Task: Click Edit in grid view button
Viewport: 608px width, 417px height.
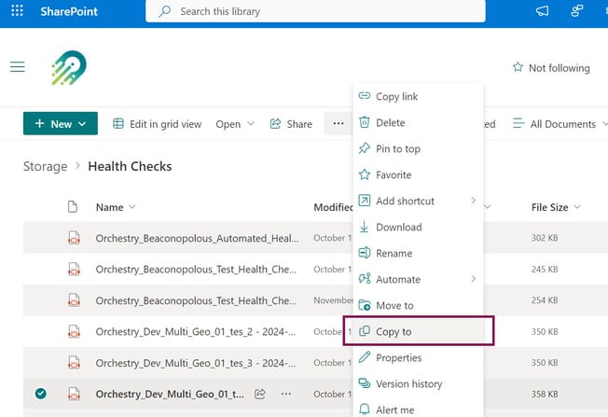Action: [157, 124]
